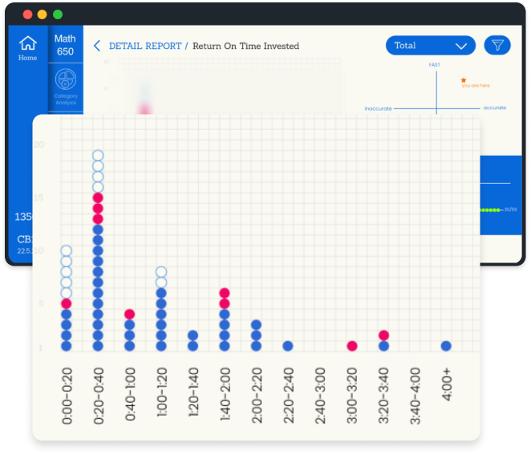Select the top hollow circle in 0:20-0:40 column
This screenshot has height=455, width=531.
click(98, 156)
